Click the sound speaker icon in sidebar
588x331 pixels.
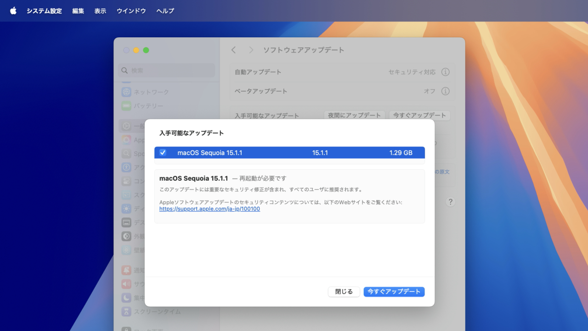coord(126,284)
